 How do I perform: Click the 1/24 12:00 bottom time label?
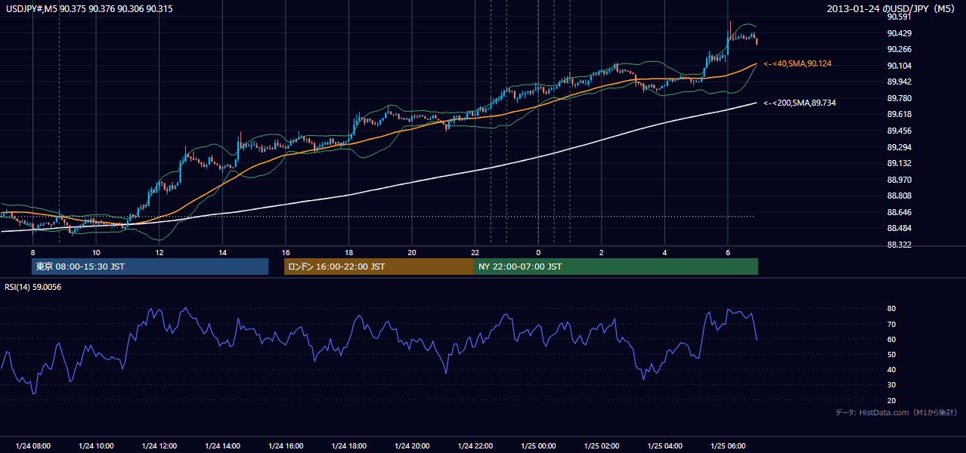click(159, 446)
